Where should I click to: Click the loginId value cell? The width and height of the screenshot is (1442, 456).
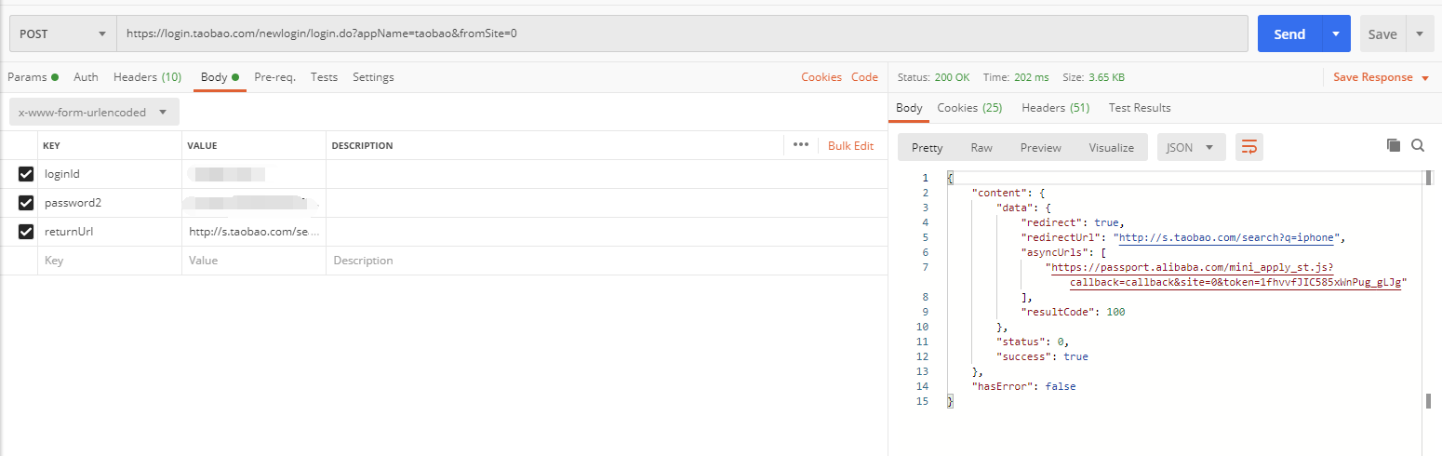tap(254, 174)
